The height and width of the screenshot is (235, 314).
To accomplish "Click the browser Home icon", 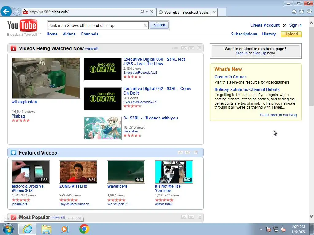I will pyautogui.click(x=294, y=12).
